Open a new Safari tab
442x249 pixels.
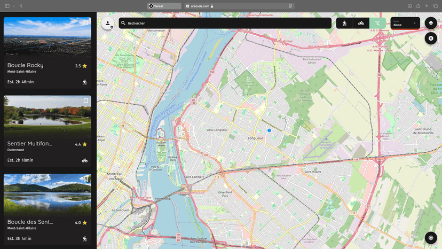click(427, 6)
